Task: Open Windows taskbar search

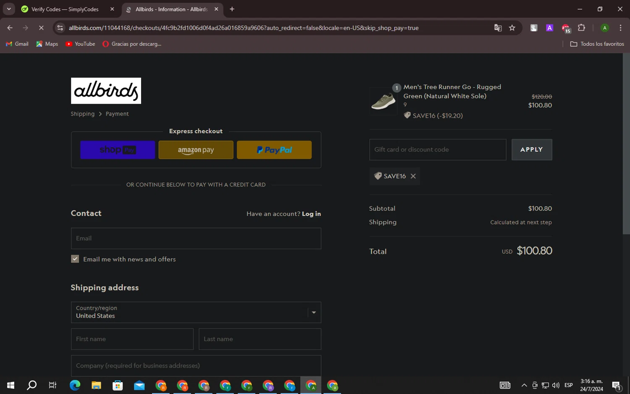Action: [32, 385]
